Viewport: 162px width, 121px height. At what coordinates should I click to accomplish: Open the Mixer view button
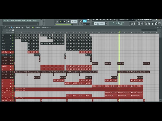(142, 24)
